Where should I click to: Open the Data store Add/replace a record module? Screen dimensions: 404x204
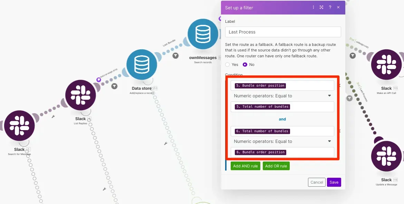[x=142, y=65]
